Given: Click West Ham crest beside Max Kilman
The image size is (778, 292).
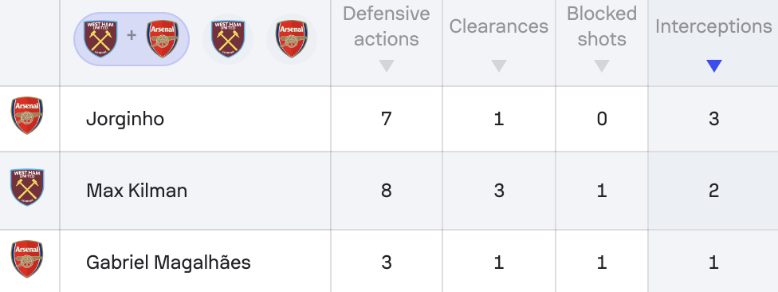Looking at the screenshot, I should (27, 187).
